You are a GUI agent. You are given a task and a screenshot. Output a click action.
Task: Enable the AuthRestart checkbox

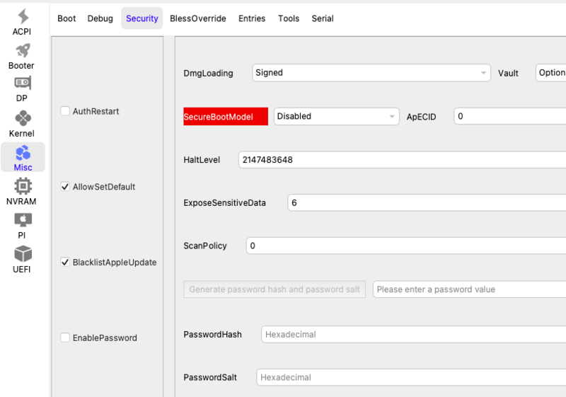point(65,111)
